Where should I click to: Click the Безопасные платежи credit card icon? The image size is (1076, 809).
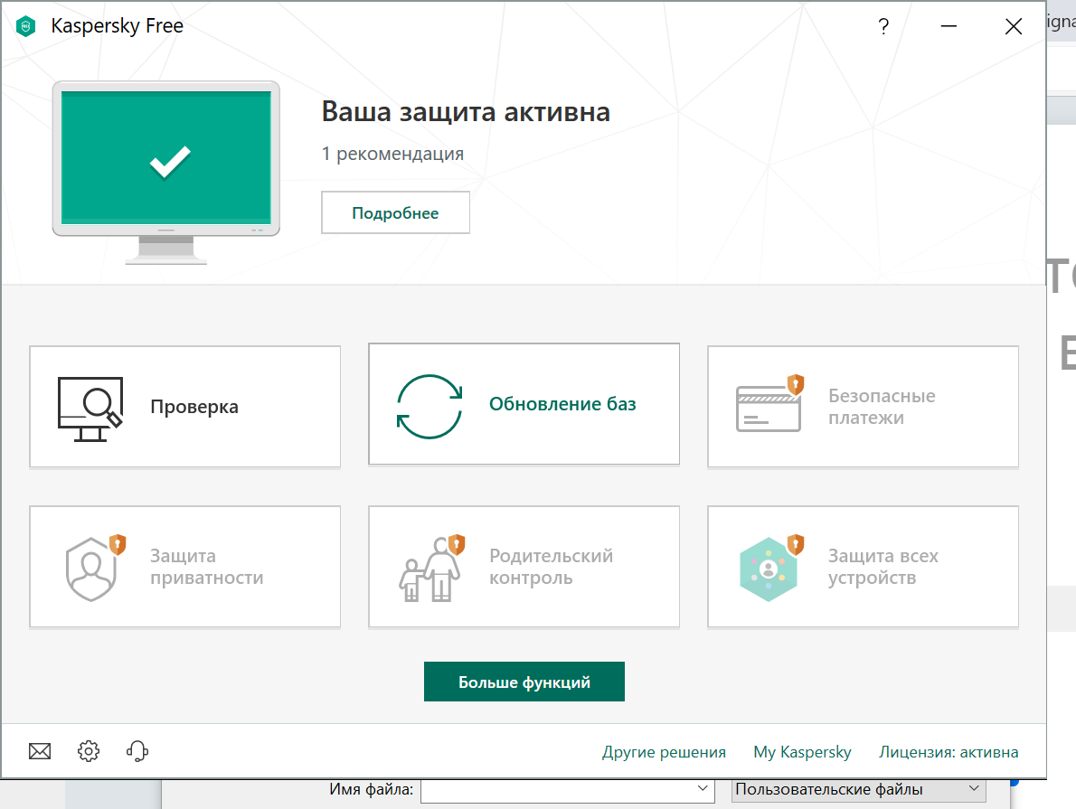click(x=769, y=404)
